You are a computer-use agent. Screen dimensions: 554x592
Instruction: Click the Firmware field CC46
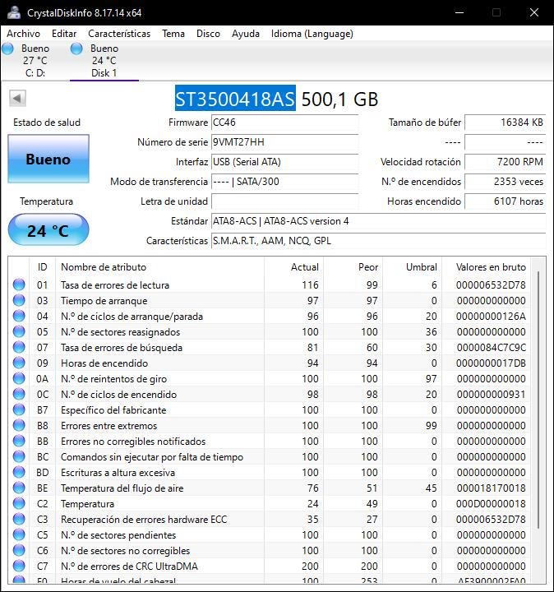tap(284, 123)
